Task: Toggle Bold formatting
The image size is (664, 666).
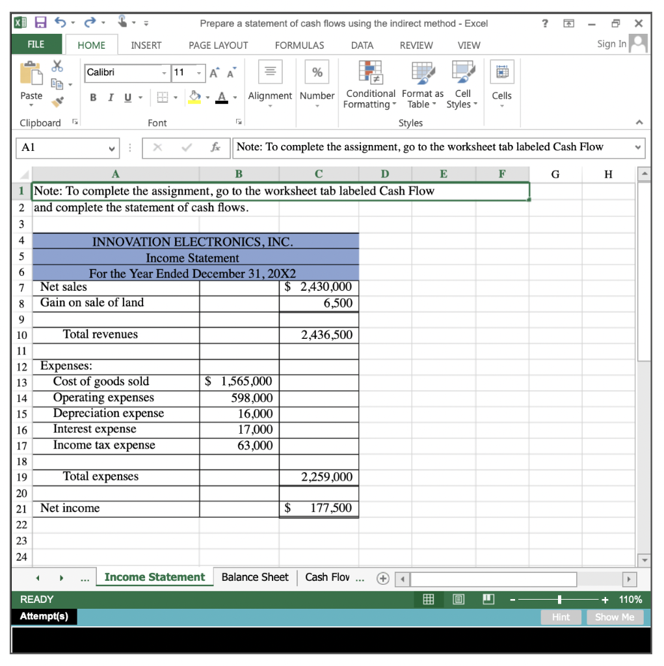Action: 93,98
